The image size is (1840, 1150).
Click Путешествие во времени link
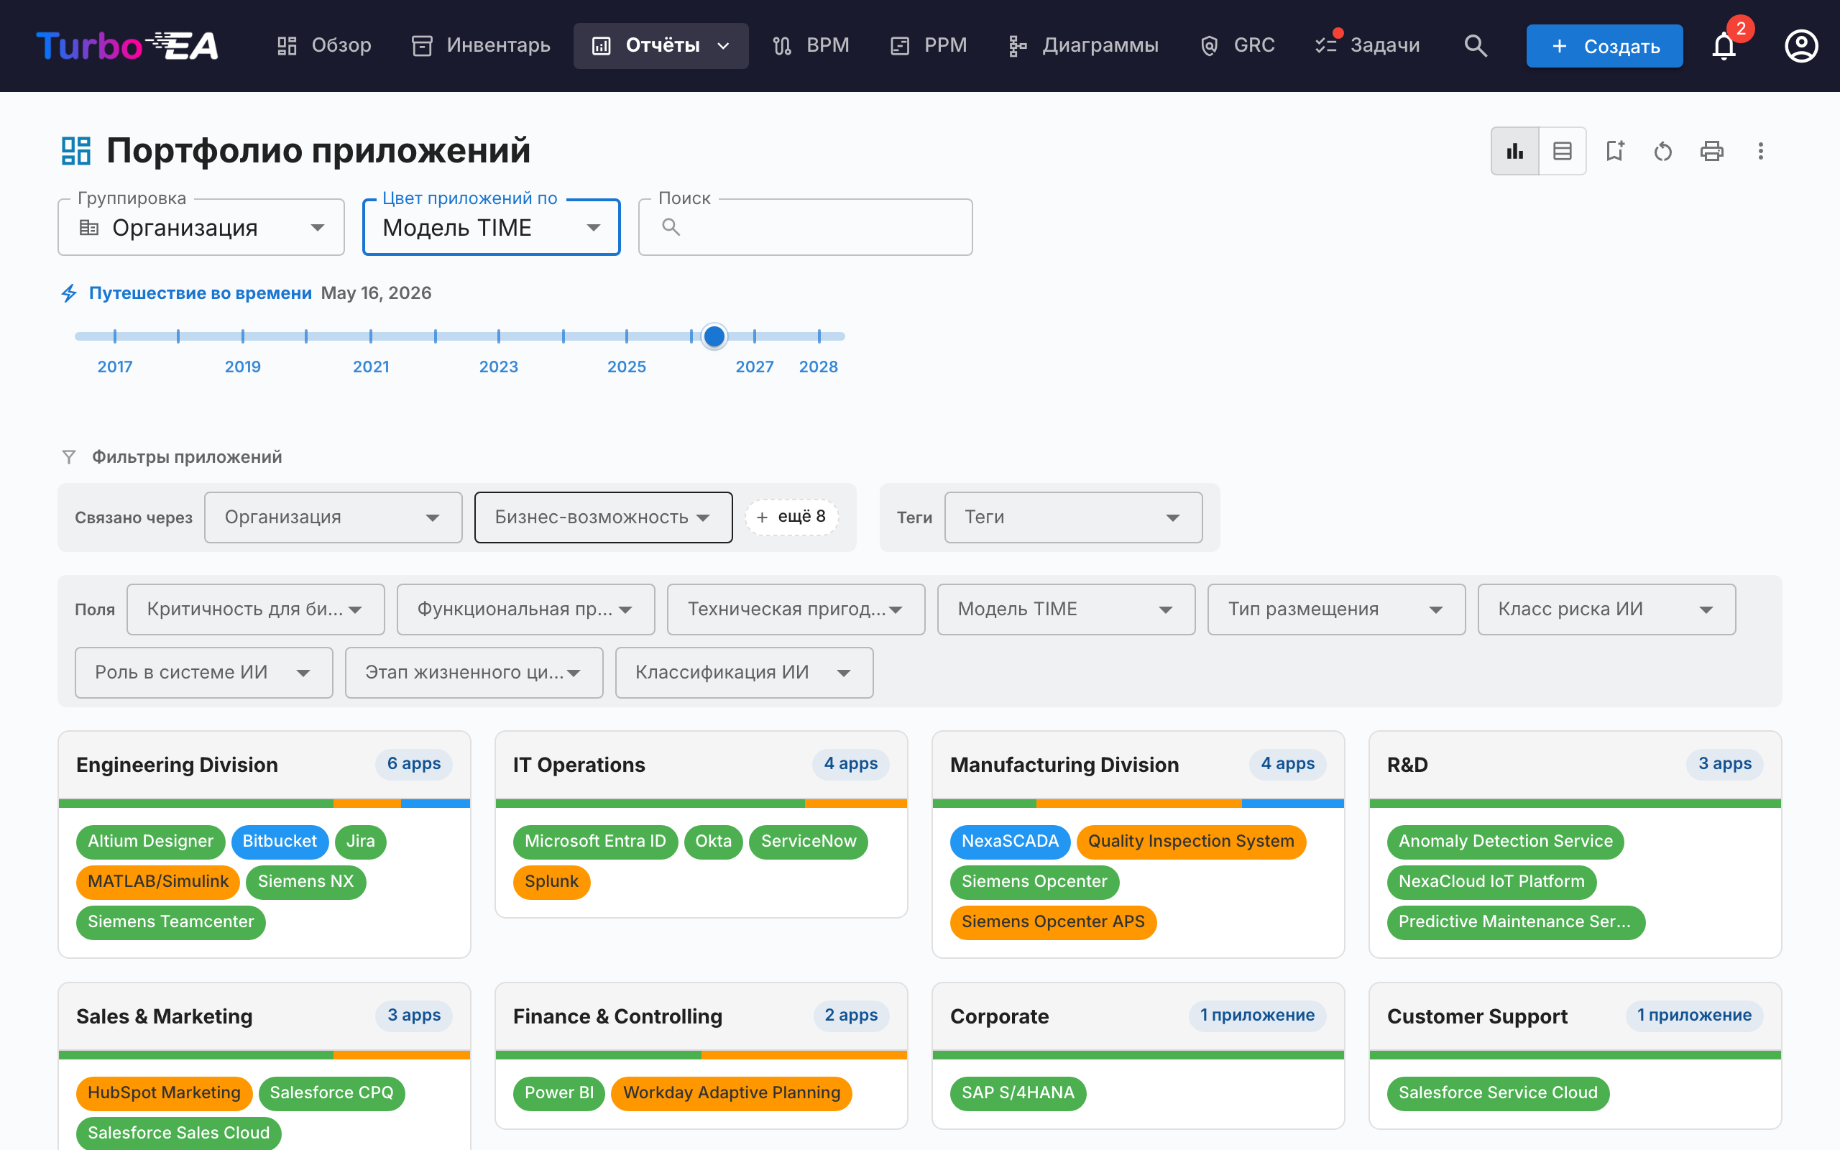[x=200, y=293]
